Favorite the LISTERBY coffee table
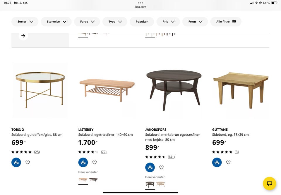 tap(94, 162)
